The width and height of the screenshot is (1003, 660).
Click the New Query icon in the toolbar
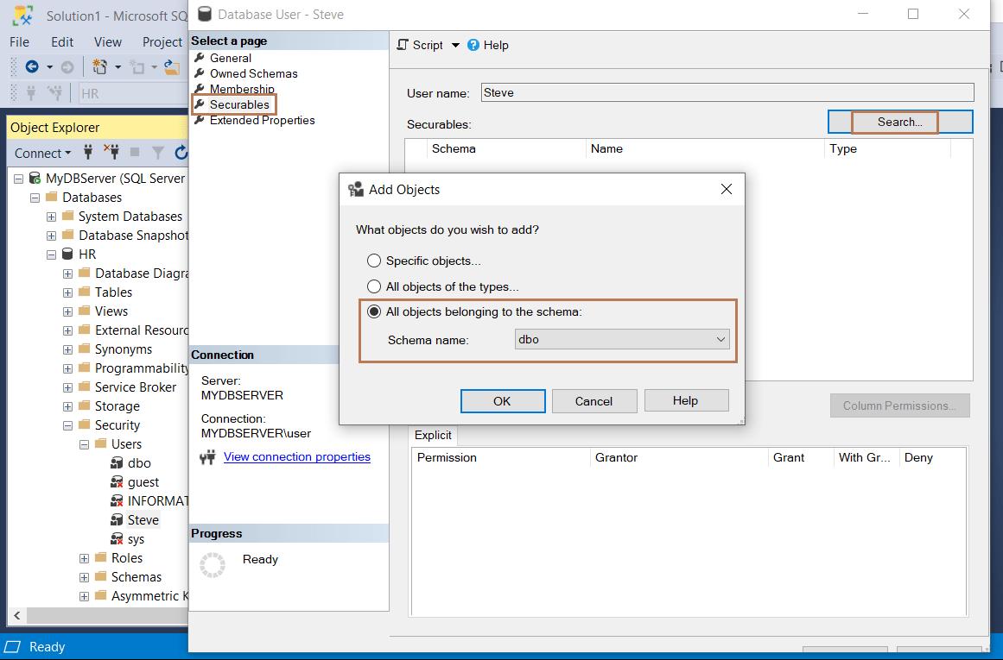(100, 67)
